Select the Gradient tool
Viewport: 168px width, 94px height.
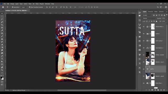point(2,48)
